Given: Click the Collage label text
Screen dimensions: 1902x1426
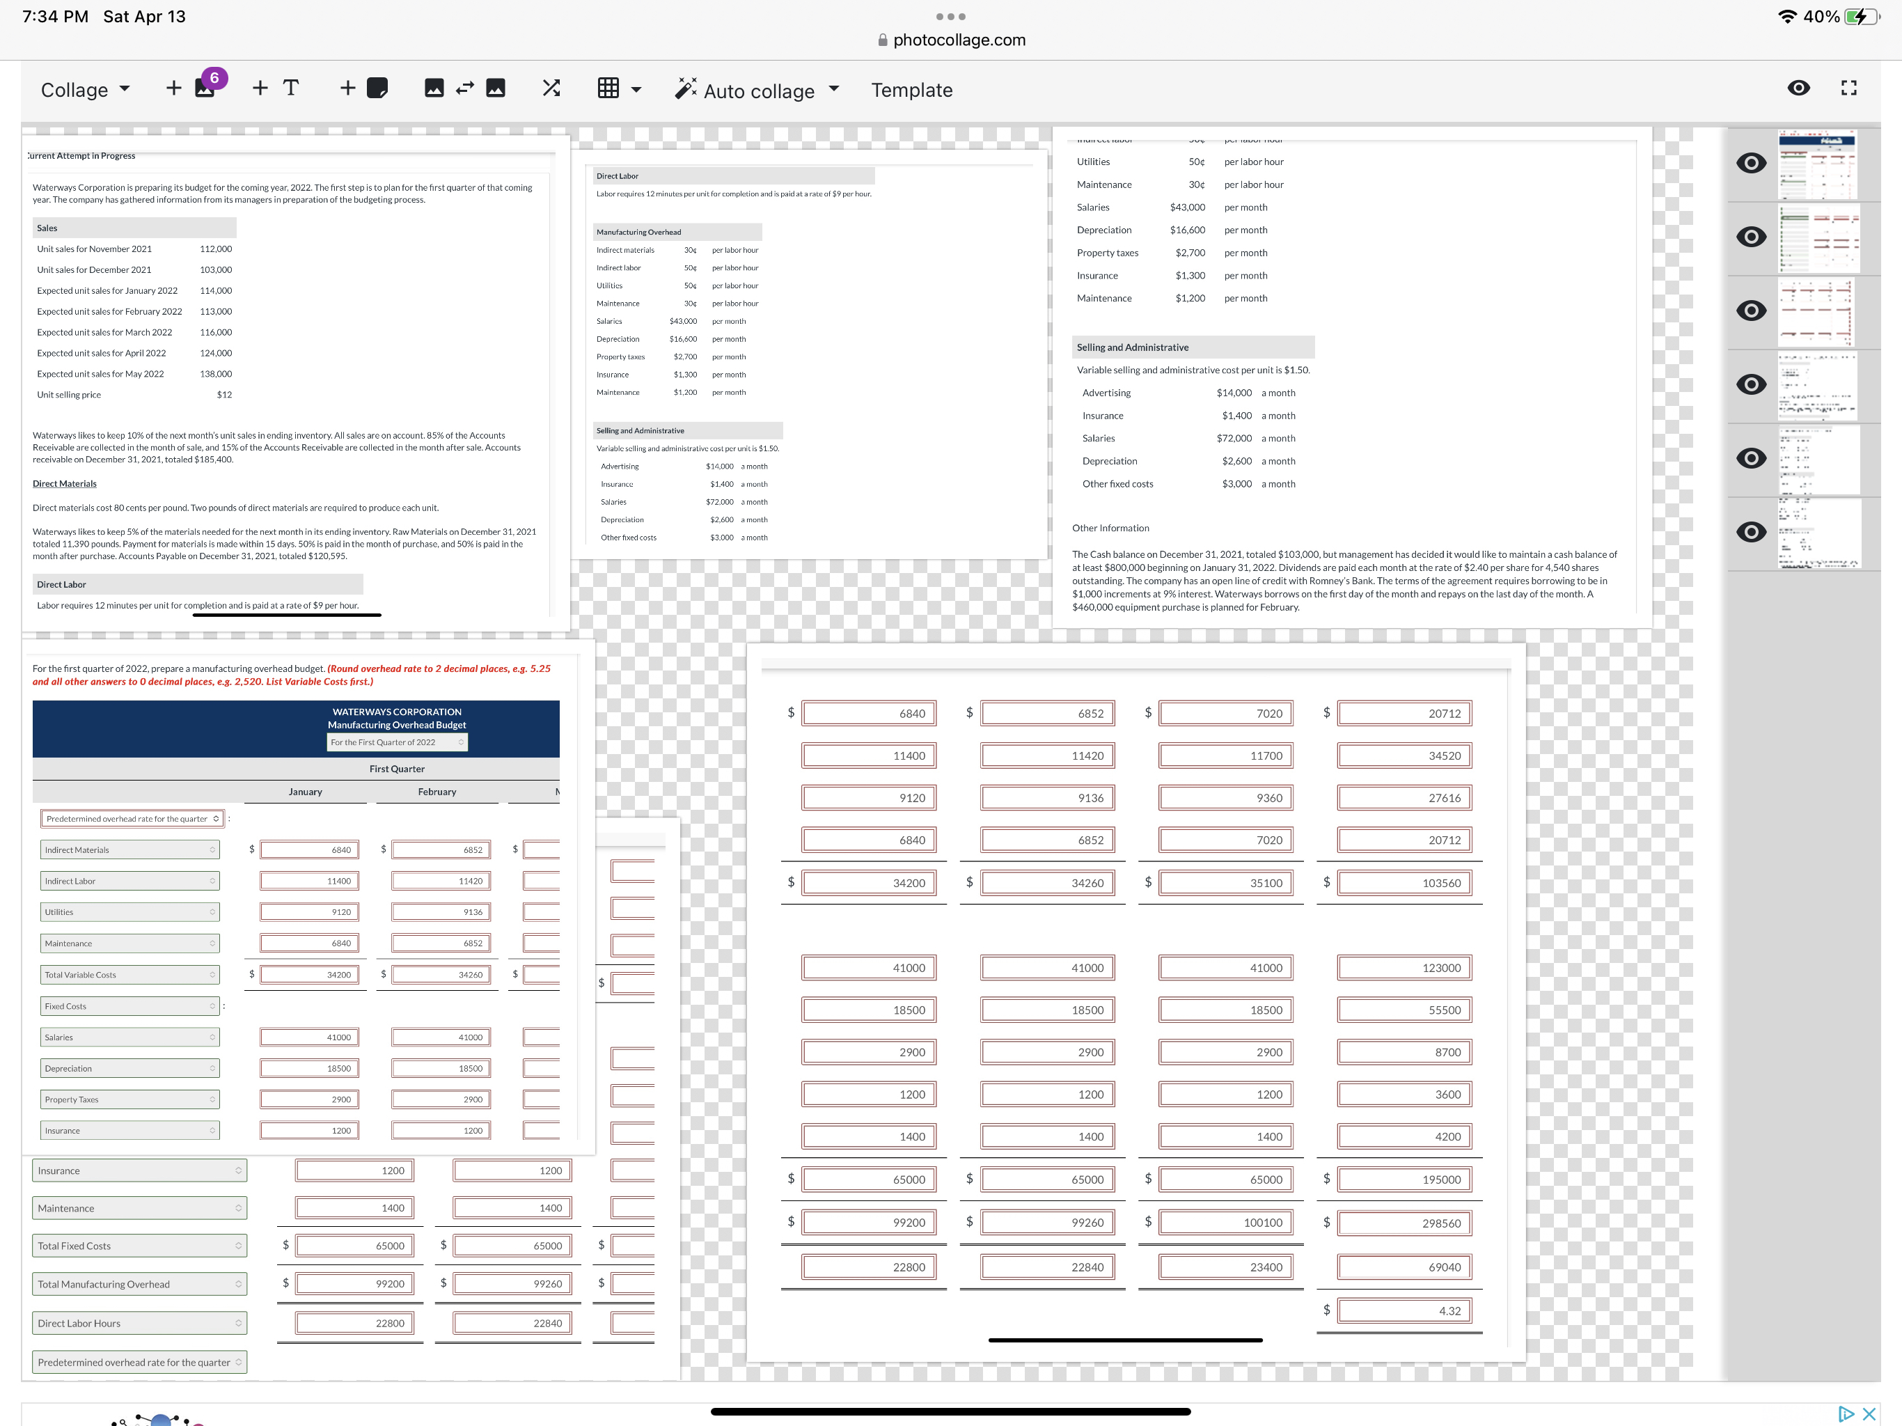Looking at the screenshot, I should point(74,91).
